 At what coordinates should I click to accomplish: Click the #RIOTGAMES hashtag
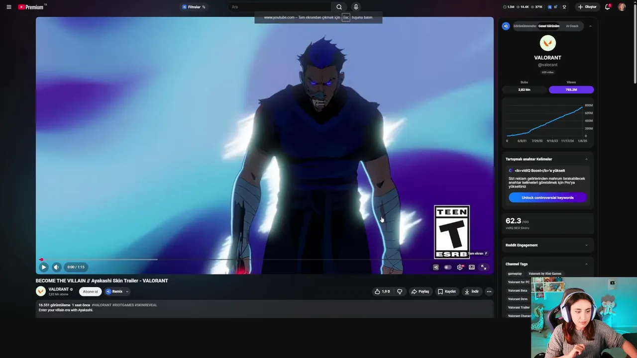pos(123,305)
